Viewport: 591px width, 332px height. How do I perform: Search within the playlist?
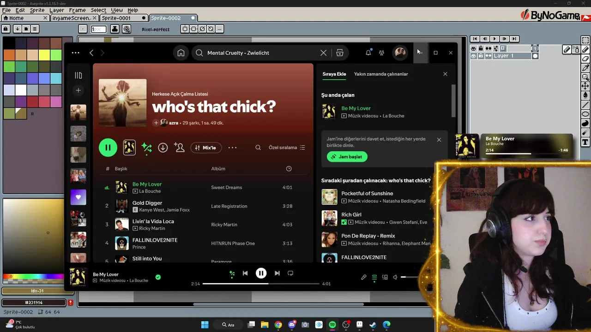tap(258, 148)
